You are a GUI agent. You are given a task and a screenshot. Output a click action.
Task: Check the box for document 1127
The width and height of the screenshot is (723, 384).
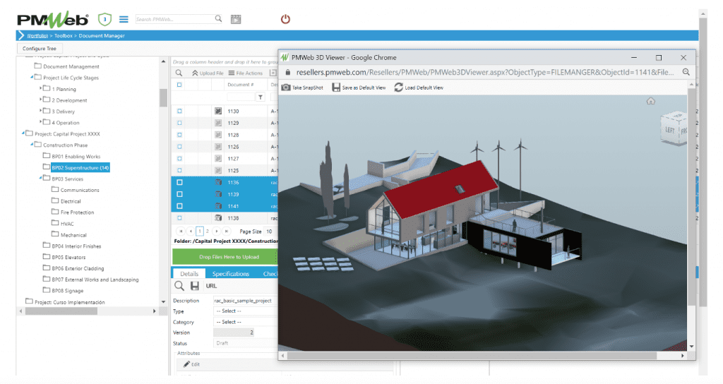(x=179, y=159)
